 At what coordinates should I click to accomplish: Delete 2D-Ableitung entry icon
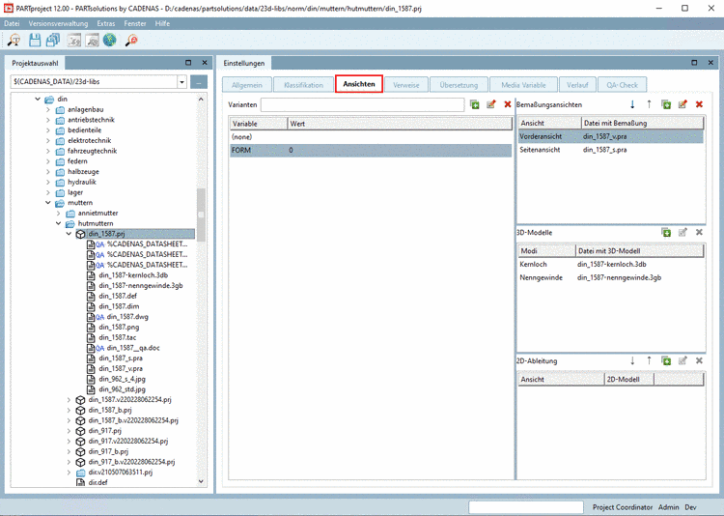(x=699, y=360)
